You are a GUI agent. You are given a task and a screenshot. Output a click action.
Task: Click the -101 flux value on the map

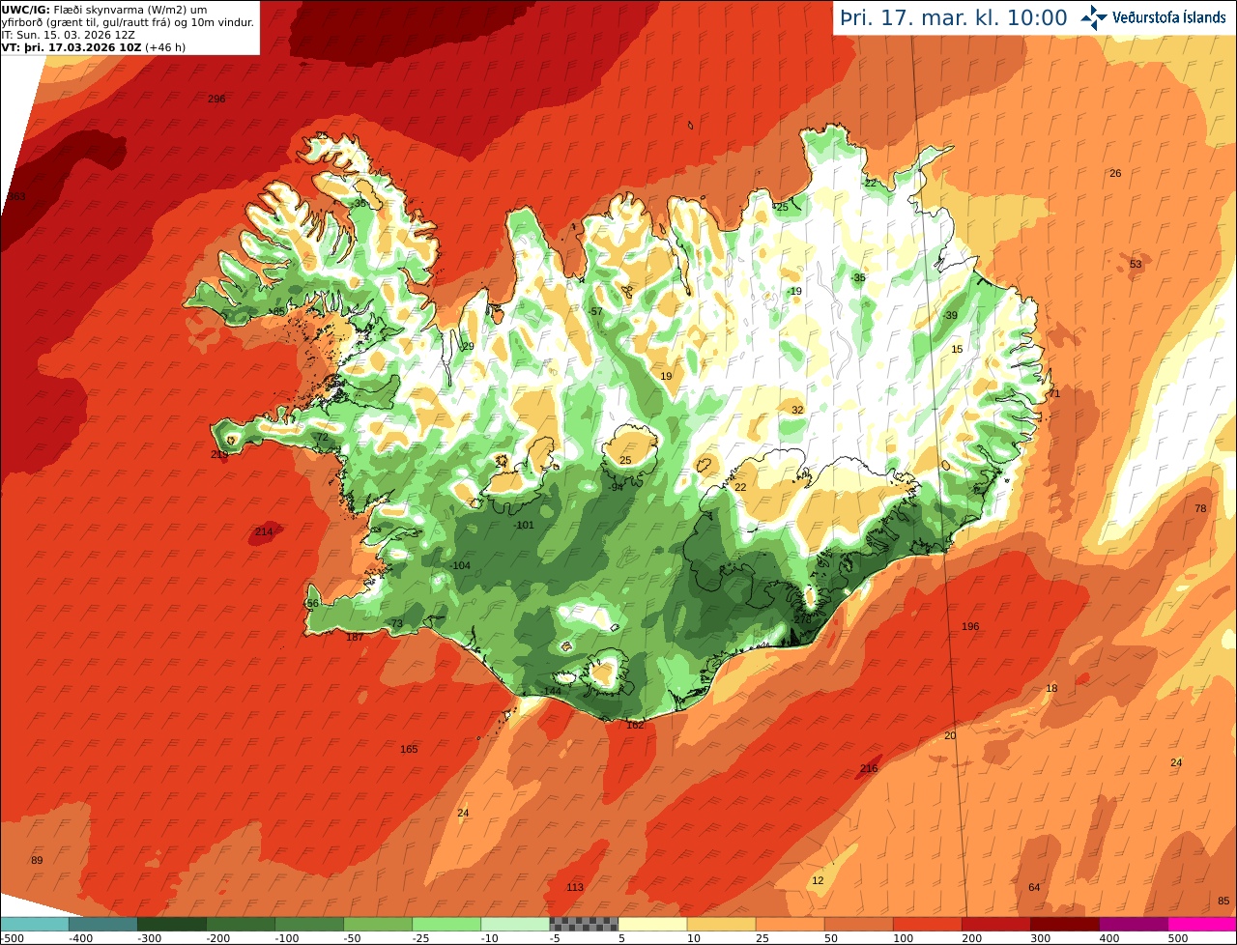coord(524,525)
